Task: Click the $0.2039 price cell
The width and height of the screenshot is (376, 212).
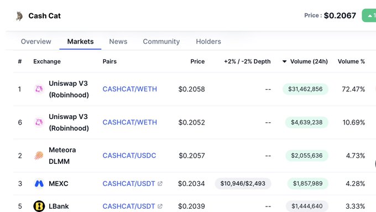Action: point(192,206)
